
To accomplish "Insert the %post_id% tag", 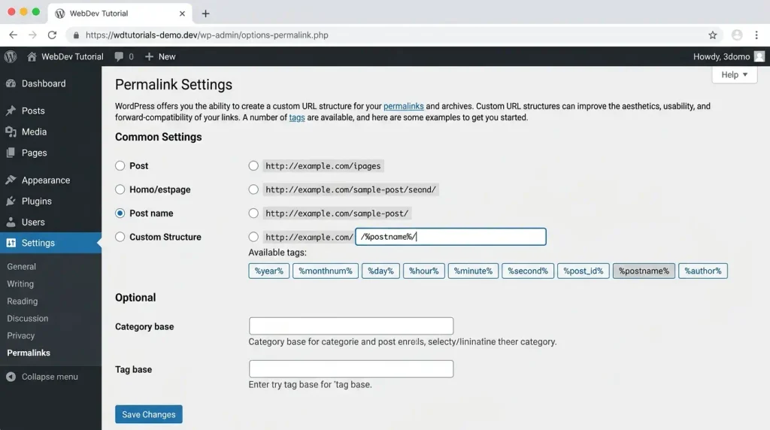I will click(x=583, y=271).
